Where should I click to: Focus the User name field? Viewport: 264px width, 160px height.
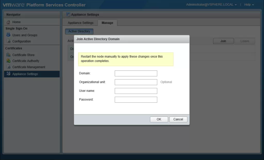pyautogui.click(x=136, y=91)
